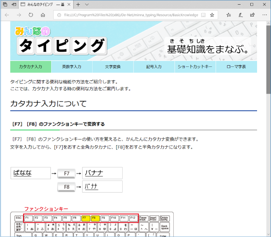Open the 文字変換 tab
The image size is (271, 237).
tap(112, 67)
